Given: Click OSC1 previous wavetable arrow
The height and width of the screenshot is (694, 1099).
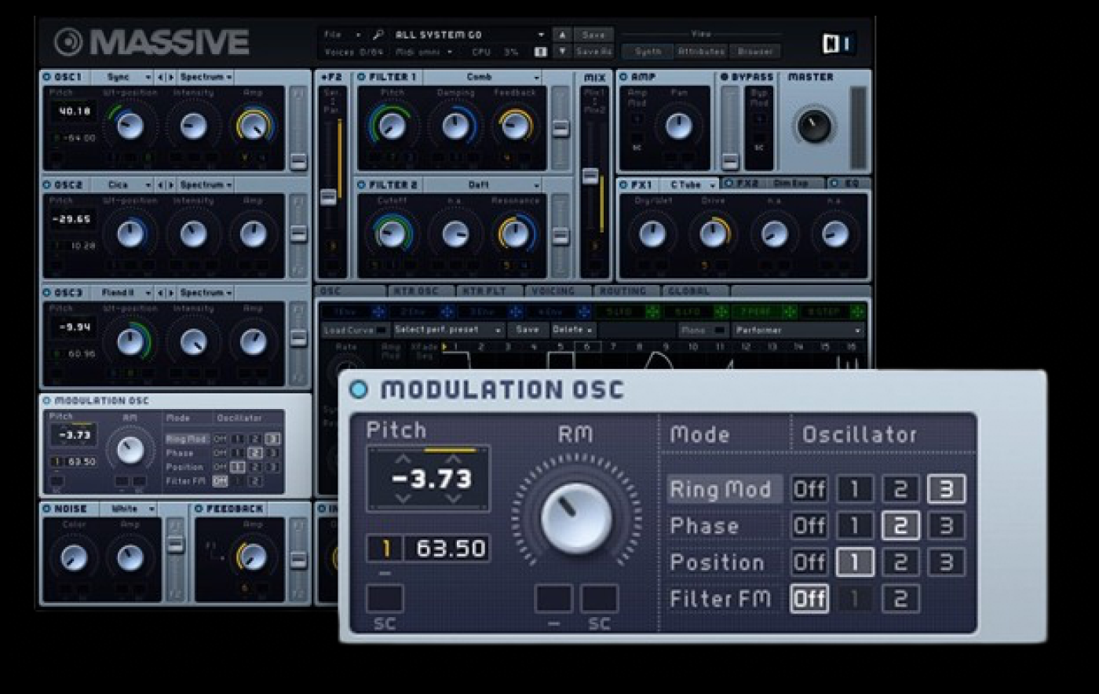Looking at the screenshot, I should coord(160,78).
